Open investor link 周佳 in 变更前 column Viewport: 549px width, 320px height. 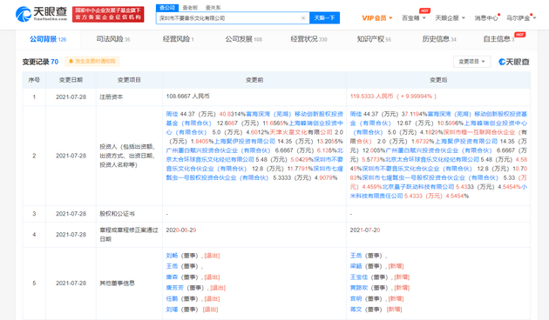(172, 114)
